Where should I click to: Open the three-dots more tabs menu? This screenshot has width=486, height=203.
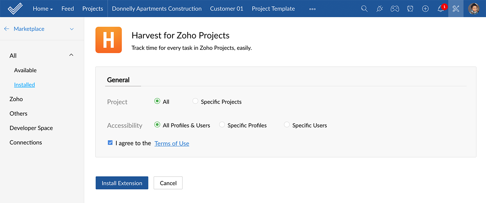(x=312, y=9)
